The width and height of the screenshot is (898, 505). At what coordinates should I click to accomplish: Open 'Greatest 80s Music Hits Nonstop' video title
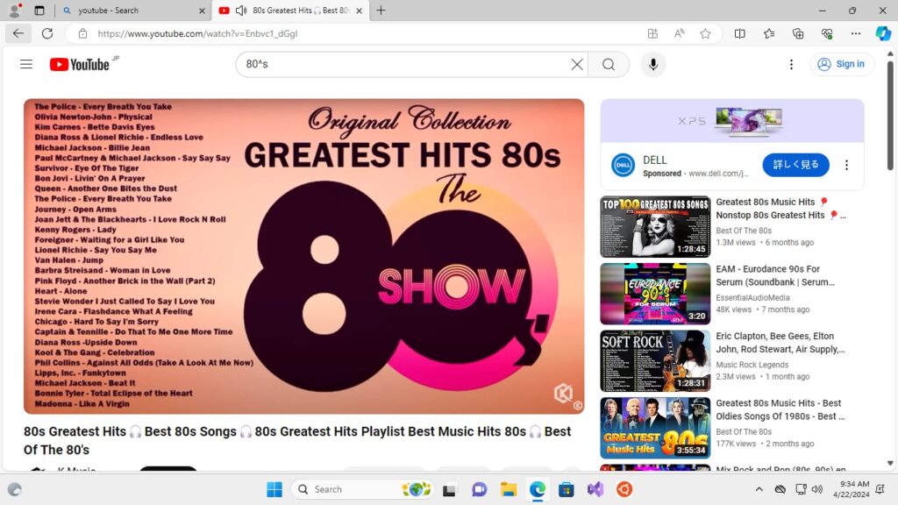coord(780,209)
